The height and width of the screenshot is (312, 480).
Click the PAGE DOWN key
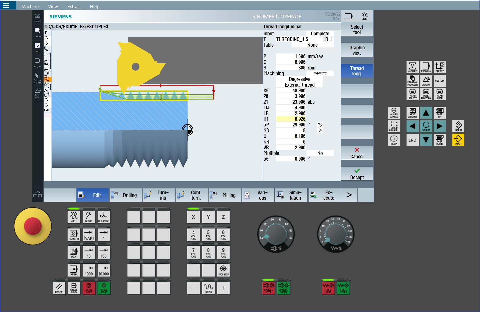(440, 140)
